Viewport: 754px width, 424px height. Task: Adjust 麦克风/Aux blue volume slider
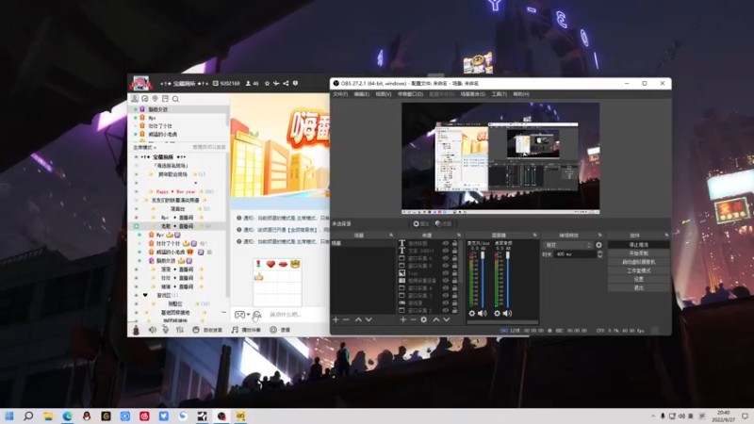[x=483, y=279]
